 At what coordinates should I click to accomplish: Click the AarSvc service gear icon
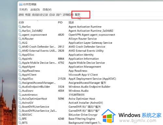point(20,27)
